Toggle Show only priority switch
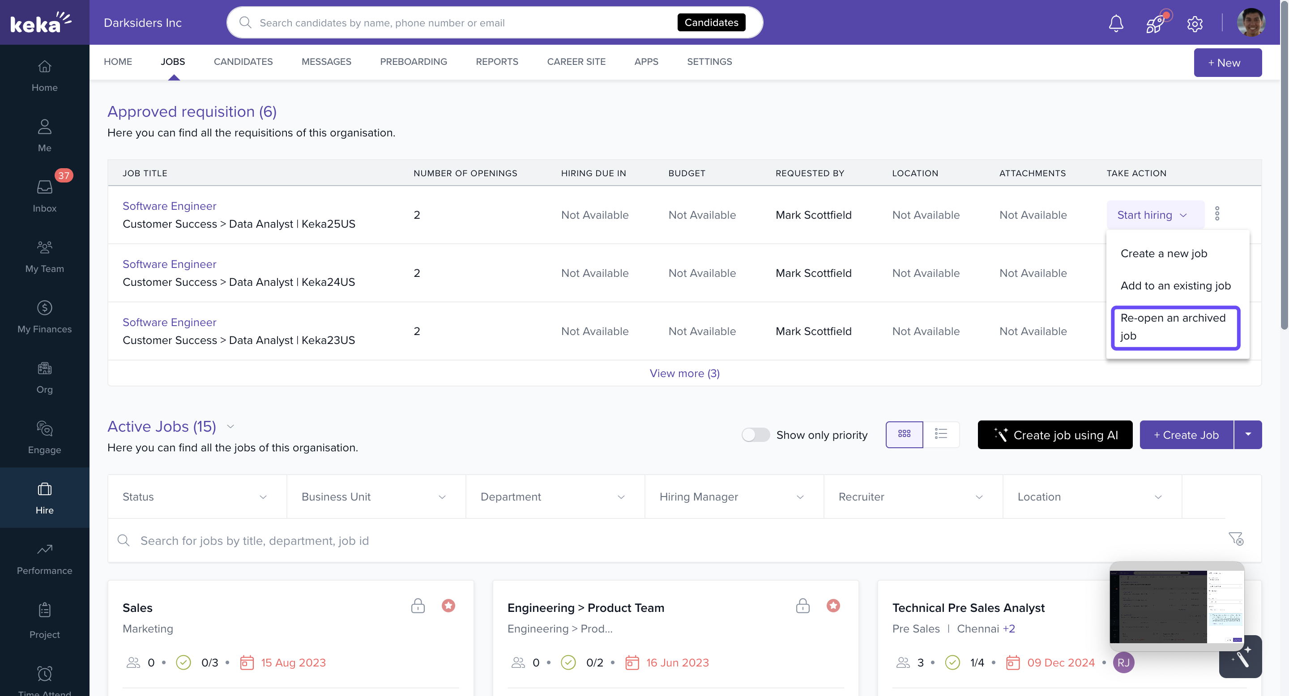1289x696 pixels. click(x=755, y=434)
